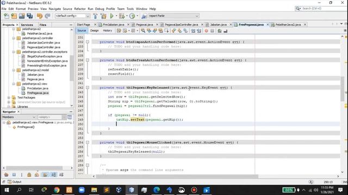Open File Explorer from taskbar

pos(94,190)
